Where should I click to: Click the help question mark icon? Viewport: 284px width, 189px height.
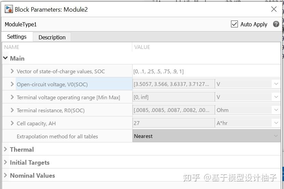(x=276, y=24)
